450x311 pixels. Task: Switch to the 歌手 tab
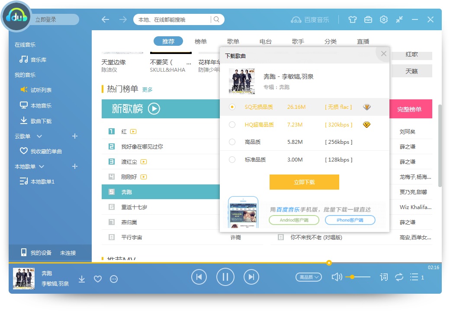click(x=298, y=41)
